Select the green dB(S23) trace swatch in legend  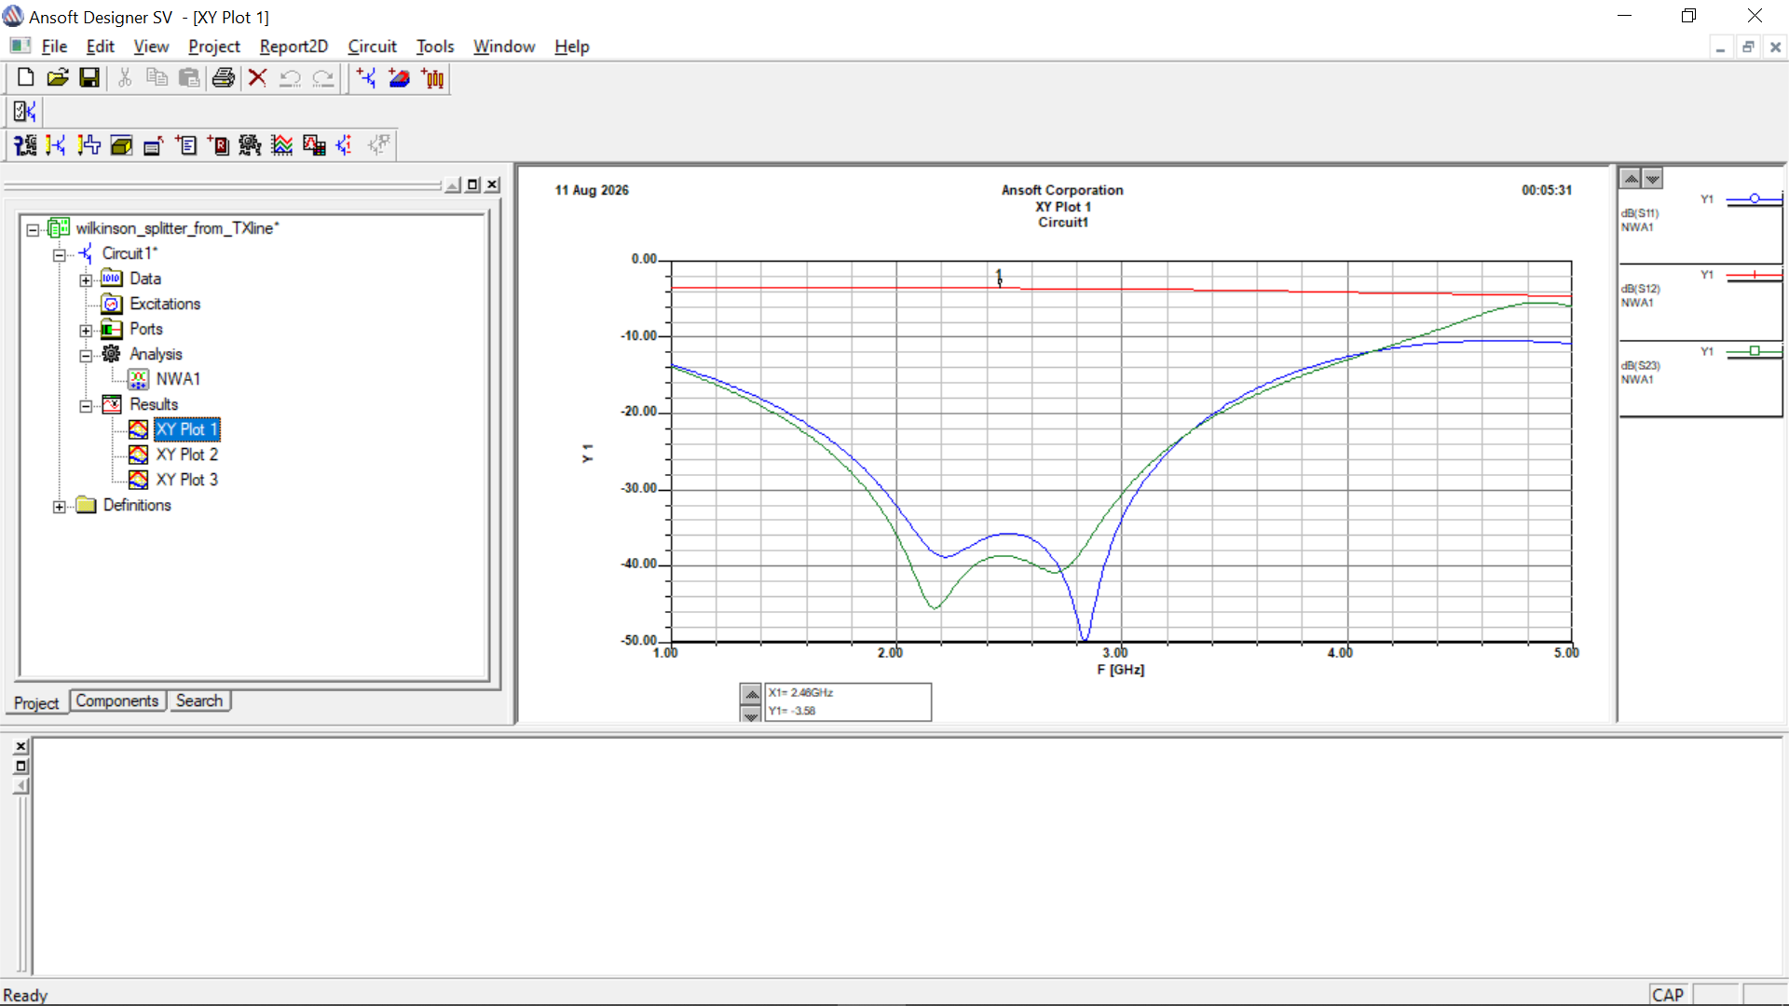tap(1754, 351)
